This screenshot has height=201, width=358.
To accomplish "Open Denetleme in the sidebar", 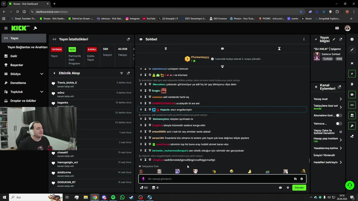I will pos(24,83).
